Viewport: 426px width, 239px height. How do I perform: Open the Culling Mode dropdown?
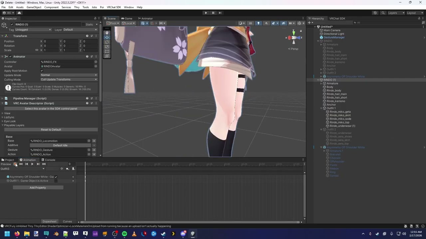tap(69, 80)
